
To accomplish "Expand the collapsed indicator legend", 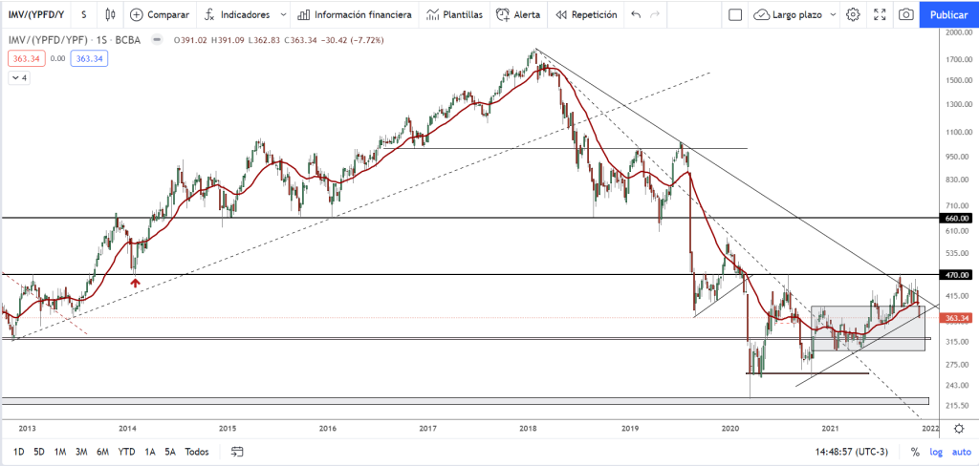I will tap(17, 78).
